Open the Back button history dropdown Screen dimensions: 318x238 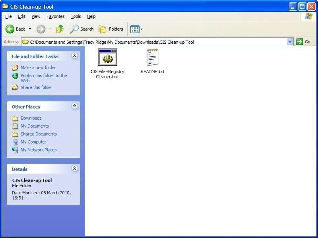[30, 29]
